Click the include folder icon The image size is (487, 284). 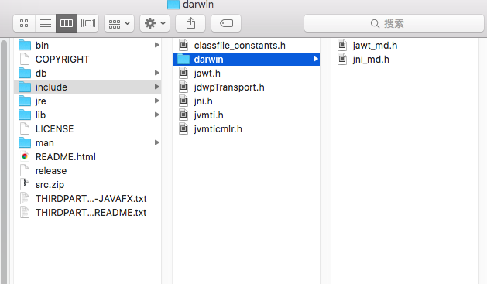[25, 87]
